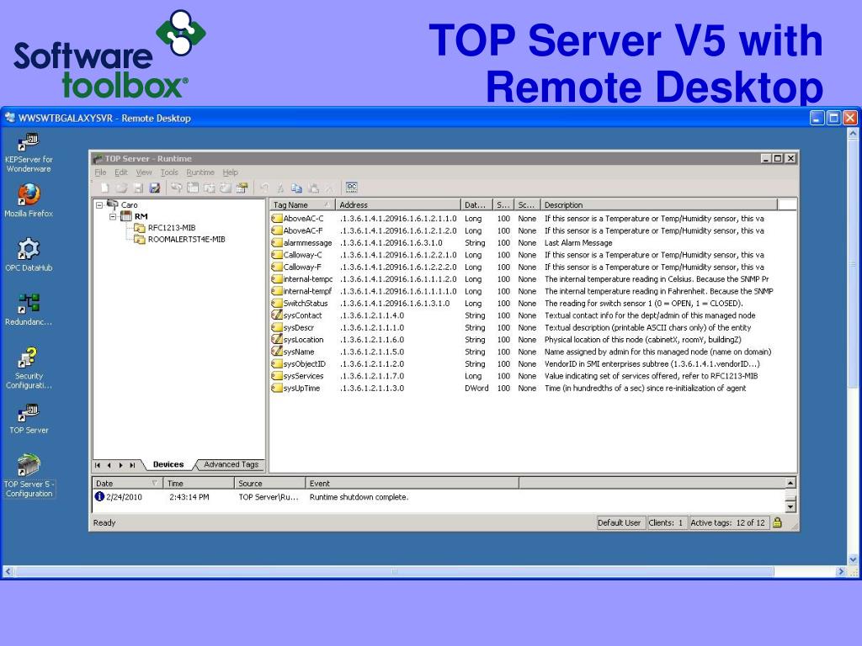Open the Edit menu

[121, 172]
